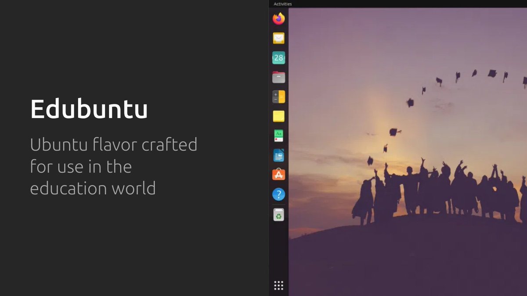The image size is (527, 296).
Task: Open the Mail application
Action: coord(278,39)
